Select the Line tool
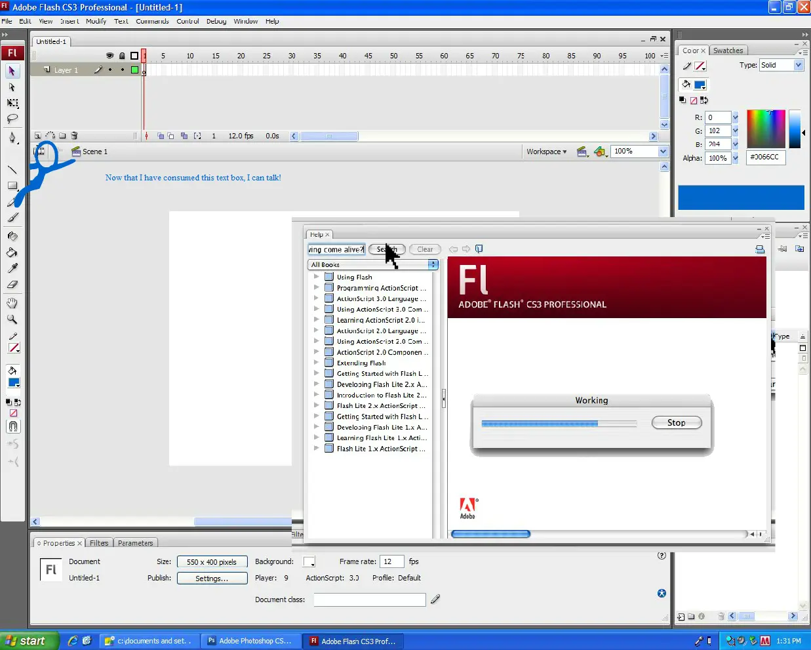 point(12,169)
